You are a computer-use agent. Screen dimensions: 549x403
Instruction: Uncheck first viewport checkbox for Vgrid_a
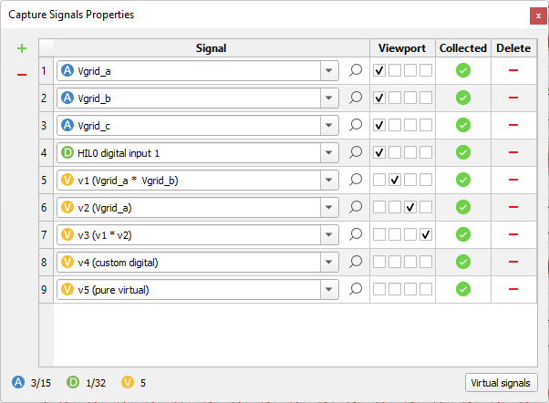tap(379, 70)
